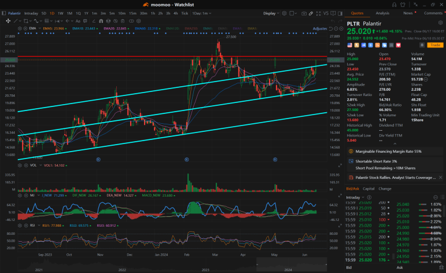Viewport: 446px width, 273px height.
Task: Select the wave pattern drawing tool
Action: coord(36,21)
